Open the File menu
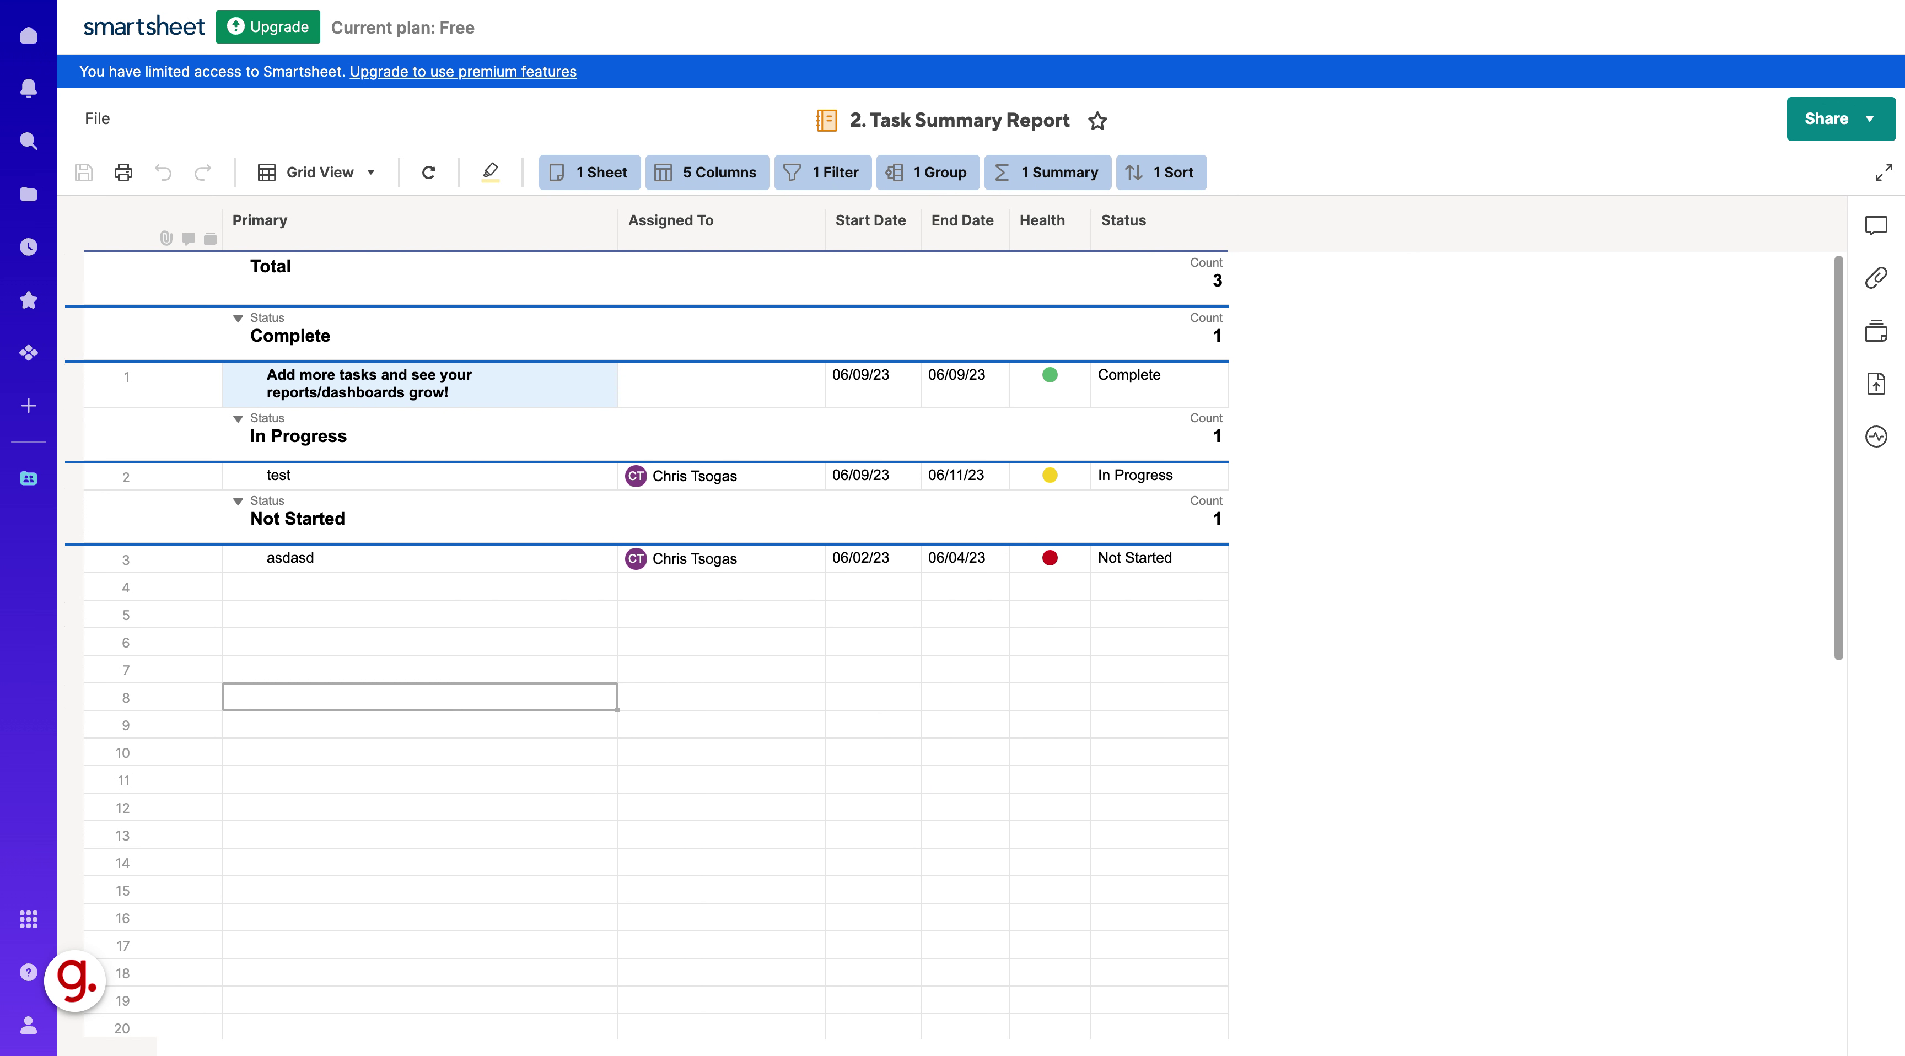The width and height of the screenshot is (1905, 1056). [97, 118]
